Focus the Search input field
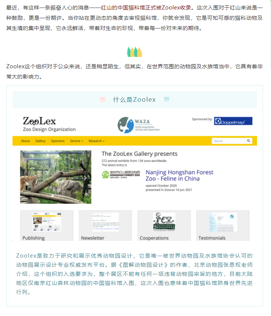The height and width of the screenshot is (316, 271). pos(228,141)
